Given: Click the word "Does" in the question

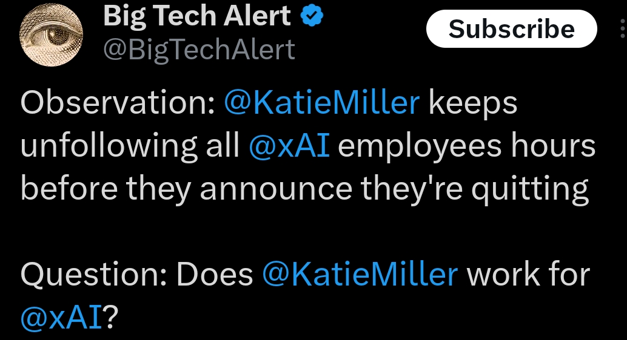Looking at the screenshot, I should pos(215,275).
